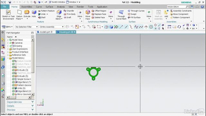Click Replace Face command
This screenshot has width=206, height=116.
(x=99, y=14)
